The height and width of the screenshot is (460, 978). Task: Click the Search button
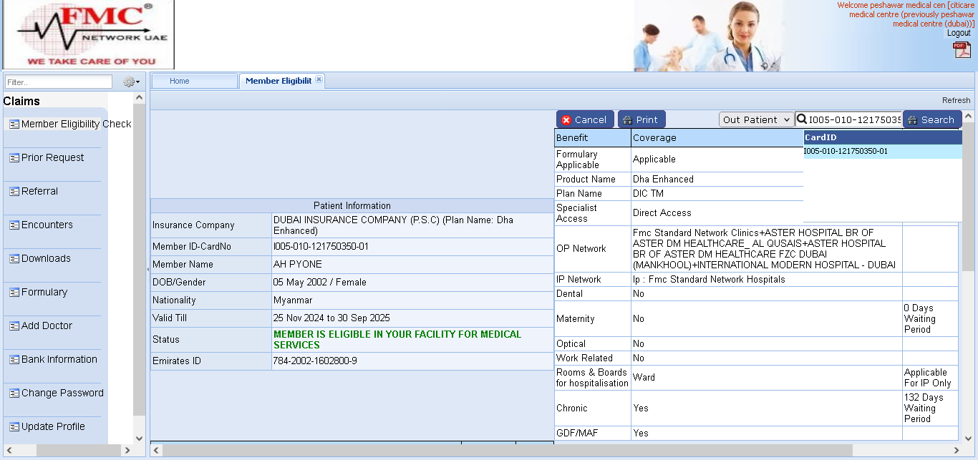pyautogui.click(x=931, y=119)
